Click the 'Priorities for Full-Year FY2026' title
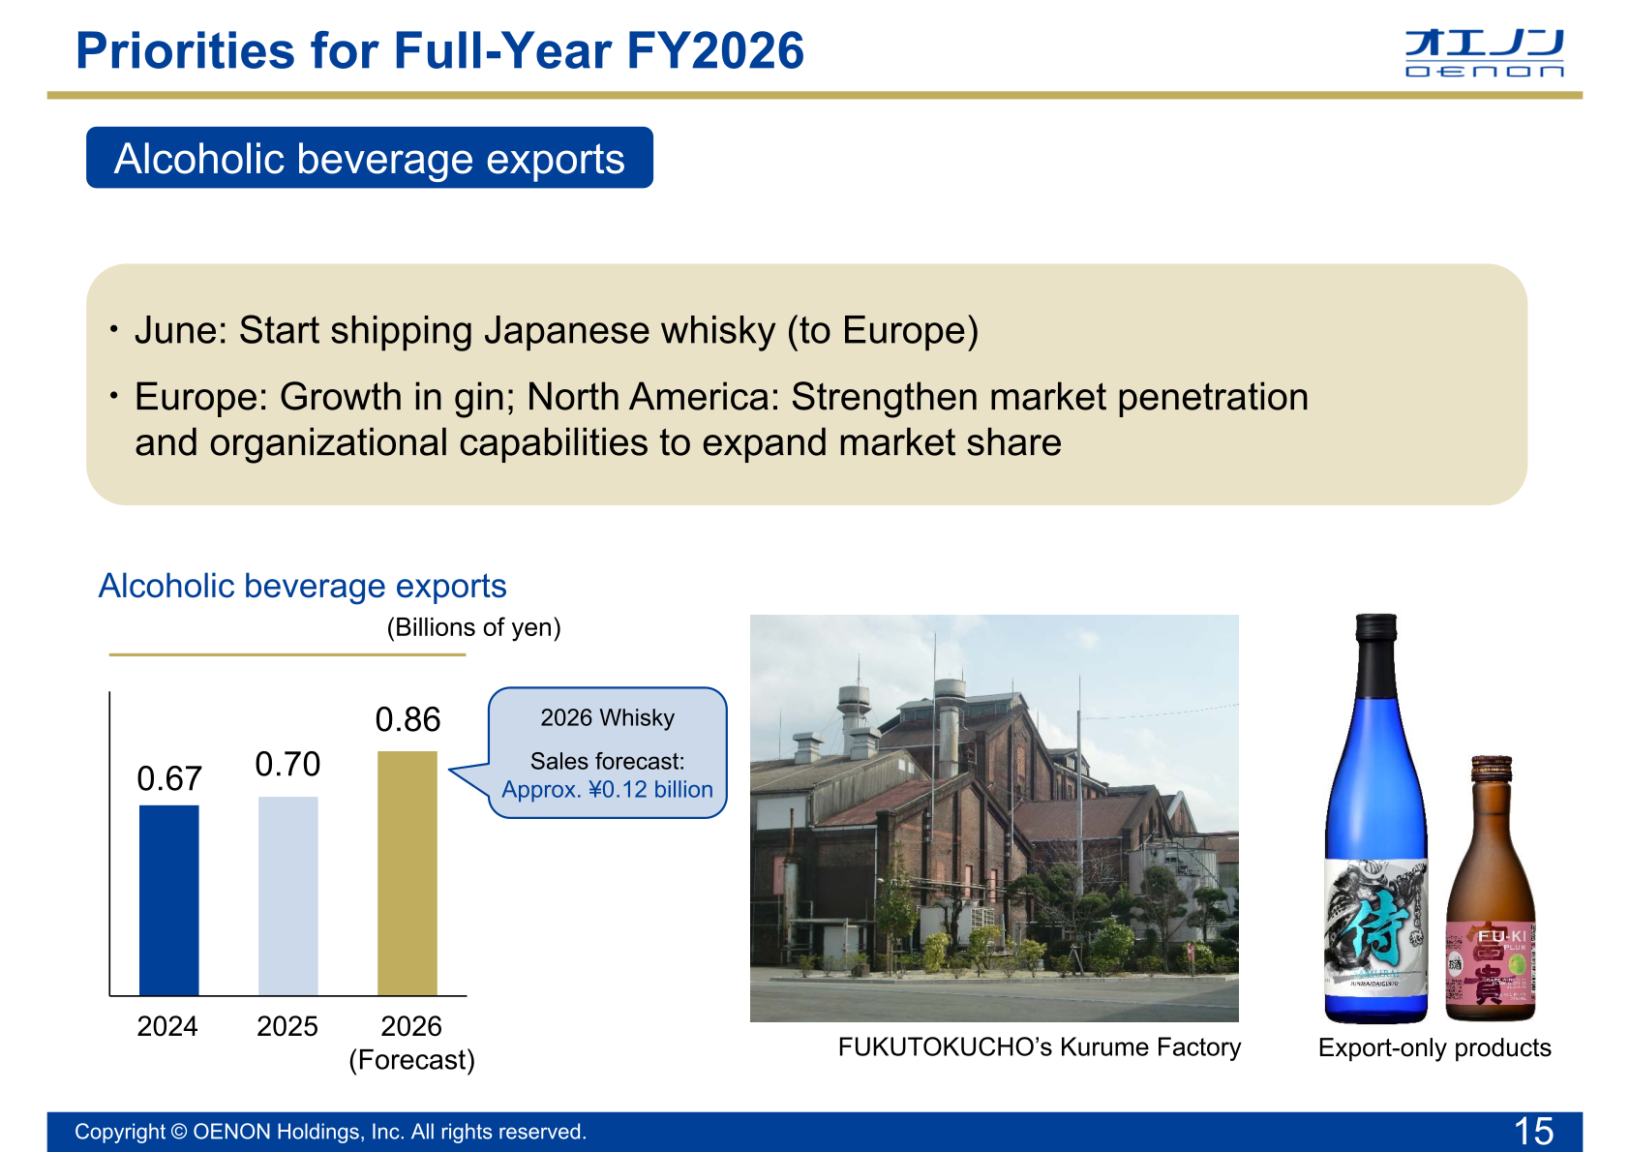The height and width of the screenshot is (1152, 1630). [439, 51]
